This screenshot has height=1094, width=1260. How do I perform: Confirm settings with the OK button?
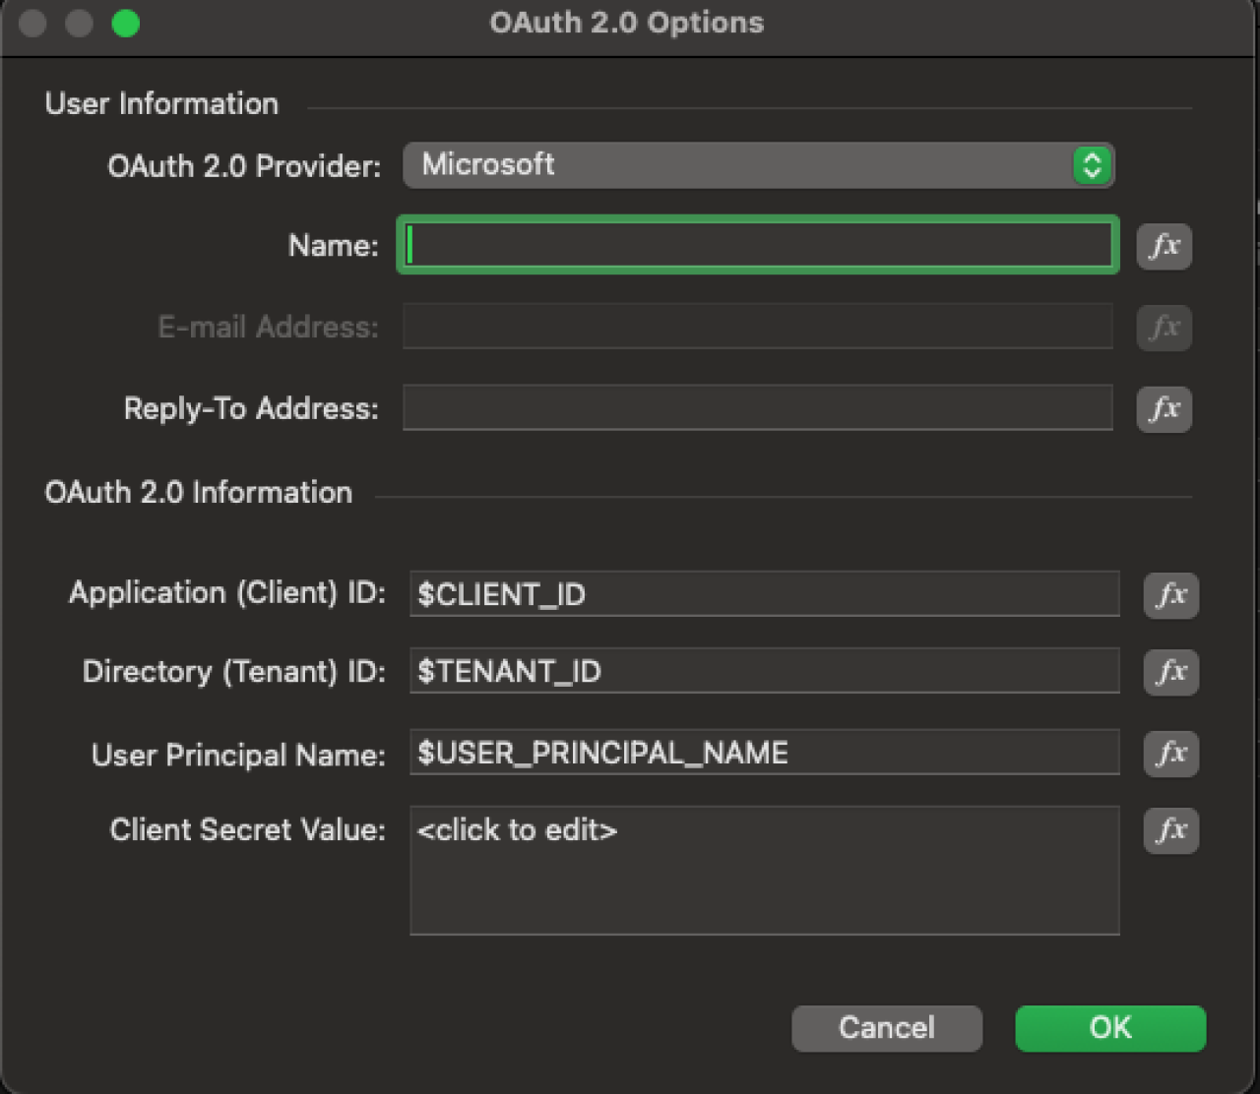[1109, 1027]
